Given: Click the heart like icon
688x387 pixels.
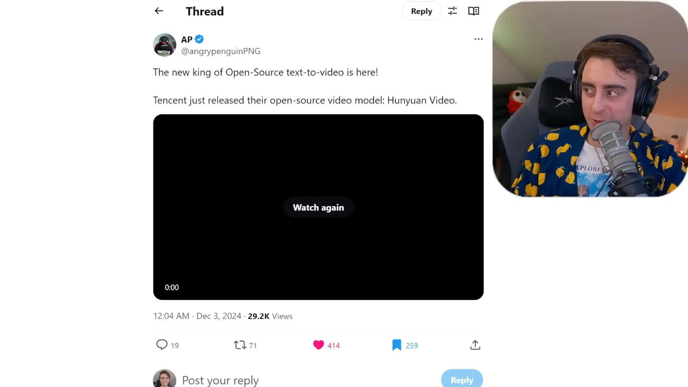Looking at the screenshot, I should (319, 345).
